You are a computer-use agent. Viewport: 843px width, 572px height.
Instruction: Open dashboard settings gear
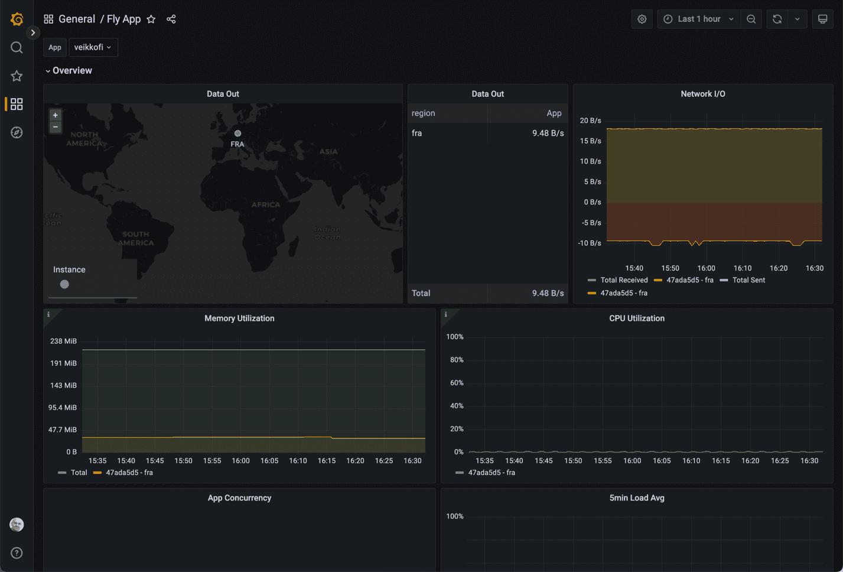(x=642, y=19)
